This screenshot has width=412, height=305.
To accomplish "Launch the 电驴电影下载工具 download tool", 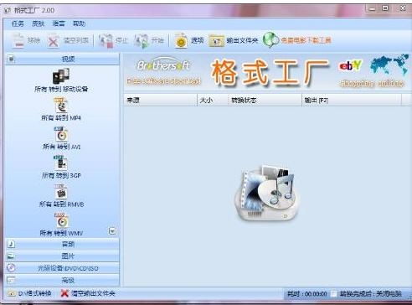I will 297,40.
